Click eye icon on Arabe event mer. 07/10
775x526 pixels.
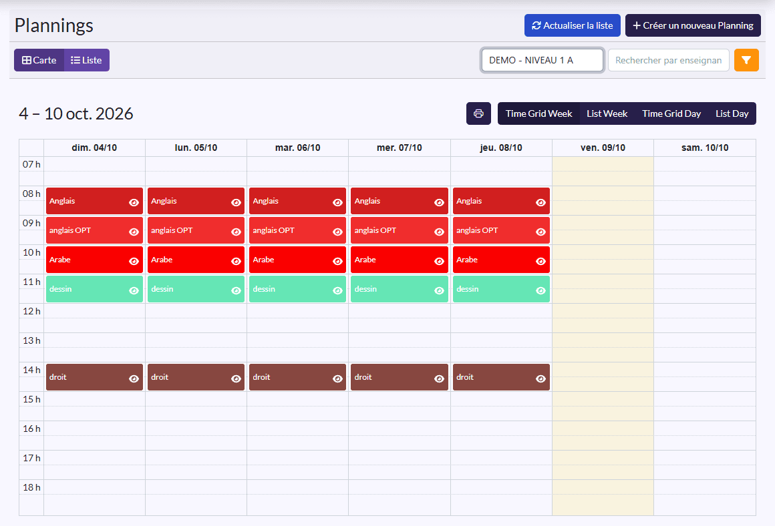point(439,261)
